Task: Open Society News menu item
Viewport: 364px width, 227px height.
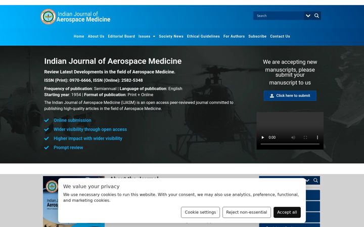Action: coord(171,36)
